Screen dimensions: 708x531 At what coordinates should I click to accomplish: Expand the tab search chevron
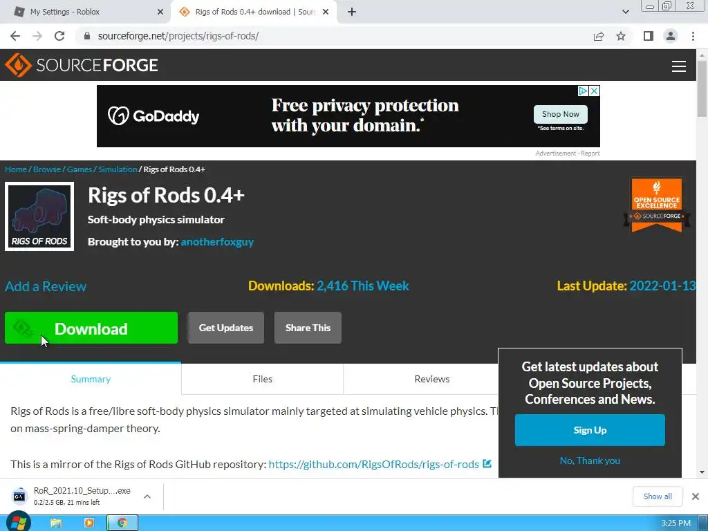[625, 12]
